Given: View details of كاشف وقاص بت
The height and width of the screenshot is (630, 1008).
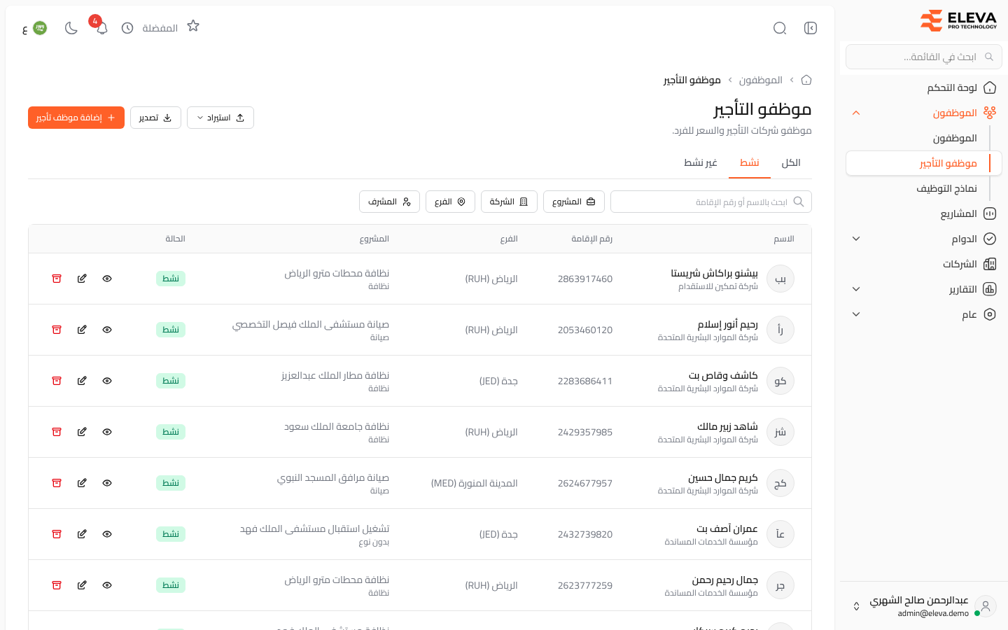Looking at the screenshot, I should 107,381.
